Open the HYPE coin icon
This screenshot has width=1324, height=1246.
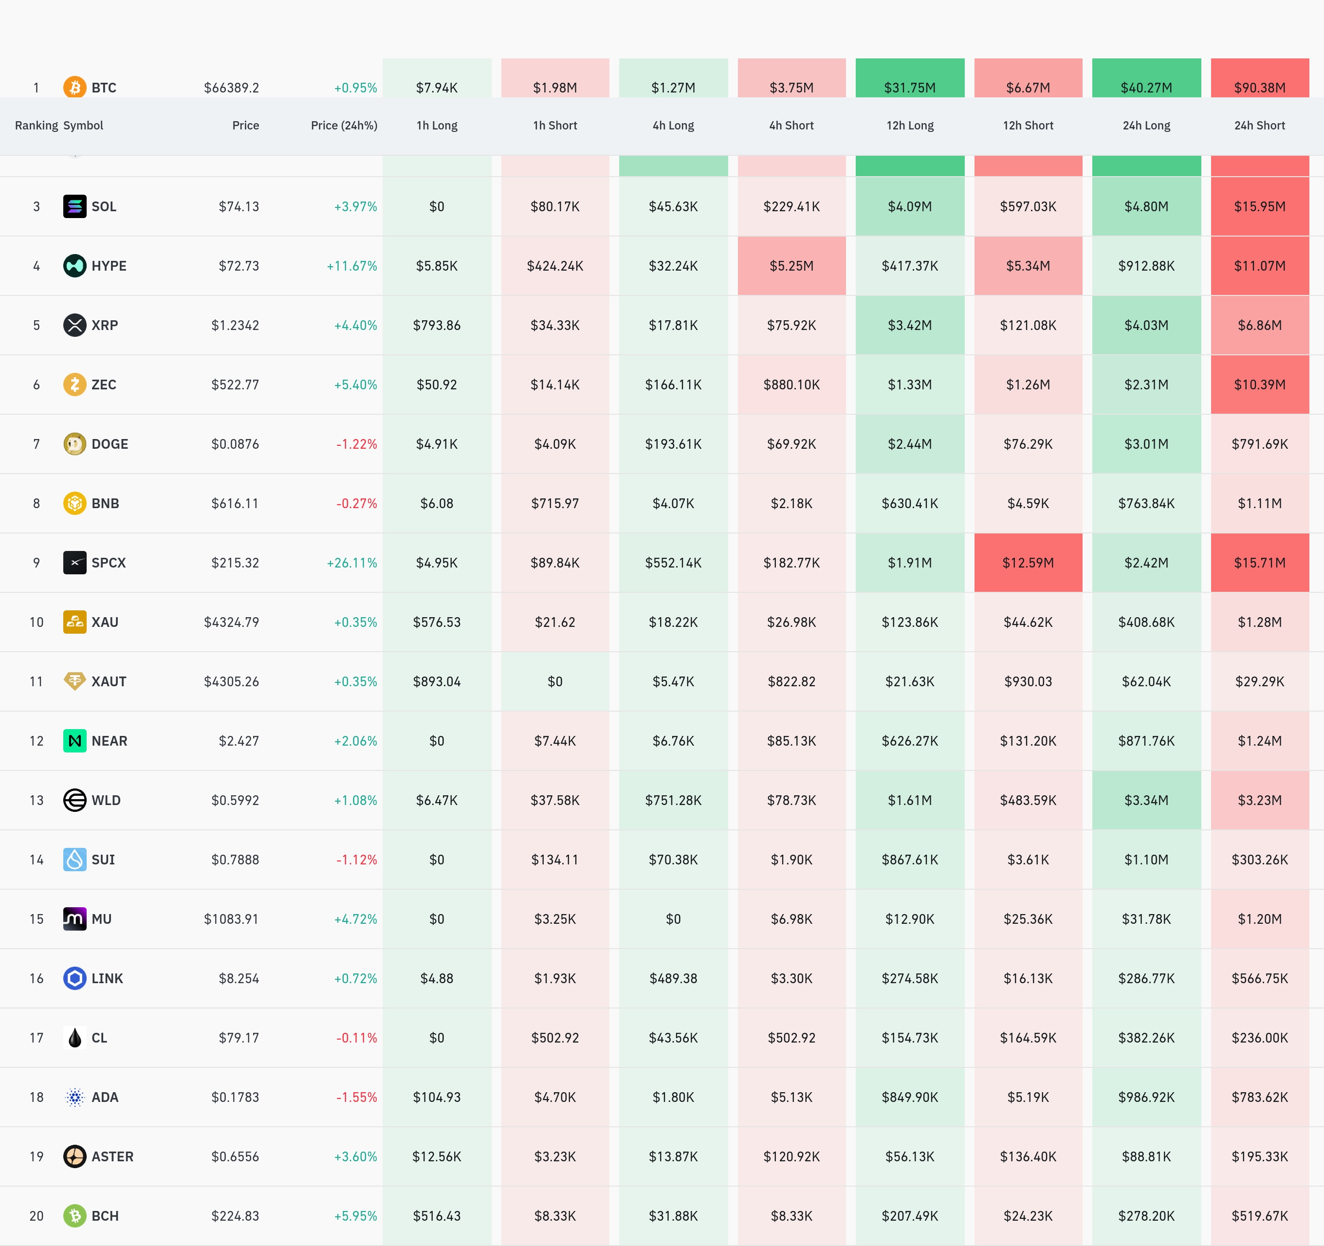pos(74,266)
